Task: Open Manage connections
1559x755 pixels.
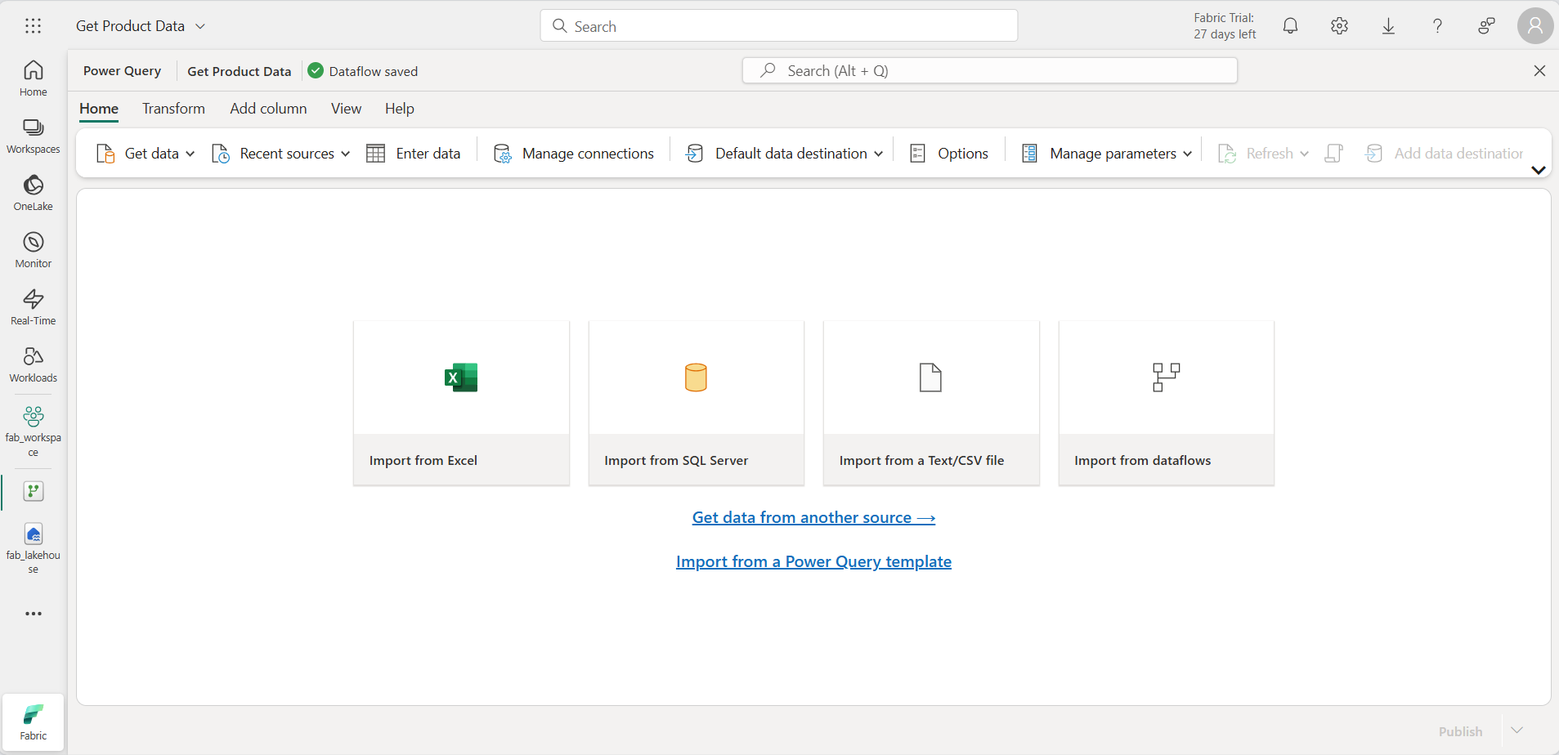Action: coord(574,154)
